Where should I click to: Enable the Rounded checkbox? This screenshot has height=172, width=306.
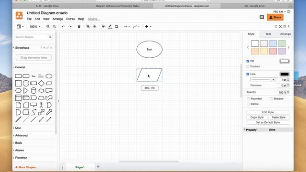click(248, 99)
